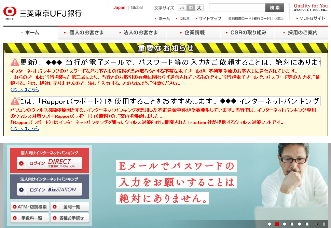Image resolution: width=331 pixels, height=228 pixels.
Task: Open くわしくはこちら under the Rapport notice
Action: point(25,128)
